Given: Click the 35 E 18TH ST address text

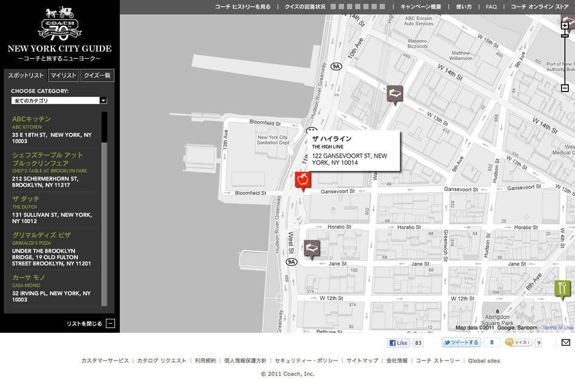Looking at the screenshot, I should tap(51, 138).
